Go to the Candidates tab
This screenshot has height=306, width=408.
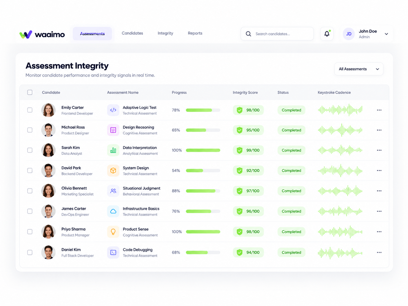[132, 33]
